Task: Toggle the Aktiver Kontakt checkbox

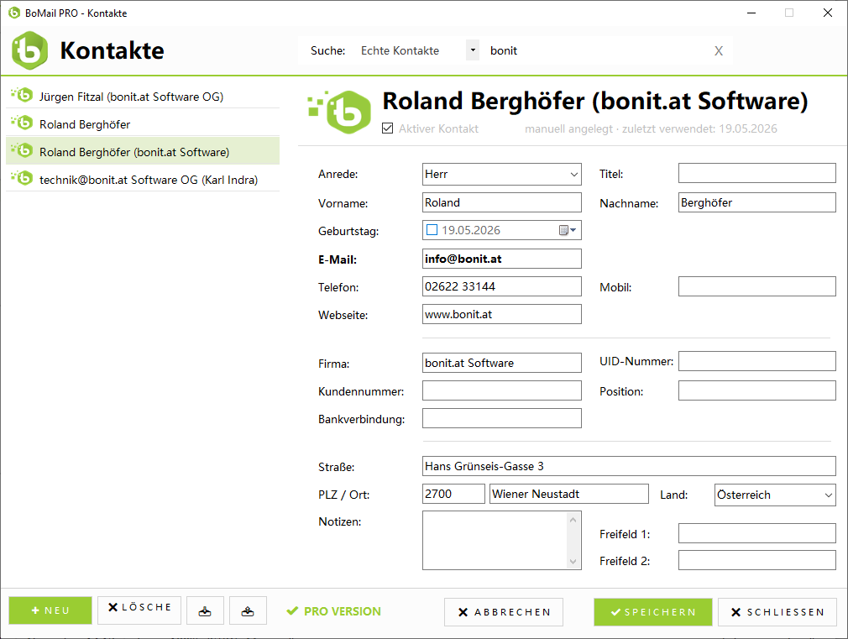Action: (x=387, y=128)
